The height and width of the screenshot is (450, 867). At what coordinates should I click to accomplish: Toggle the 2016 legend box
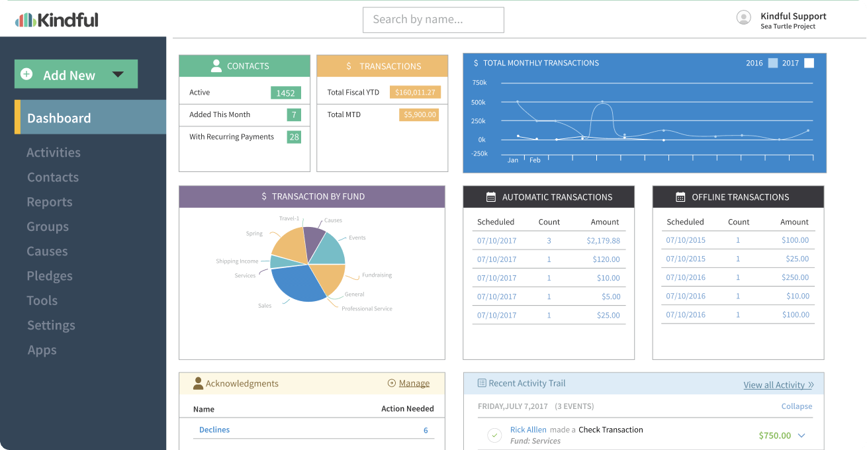coord(773,64)
